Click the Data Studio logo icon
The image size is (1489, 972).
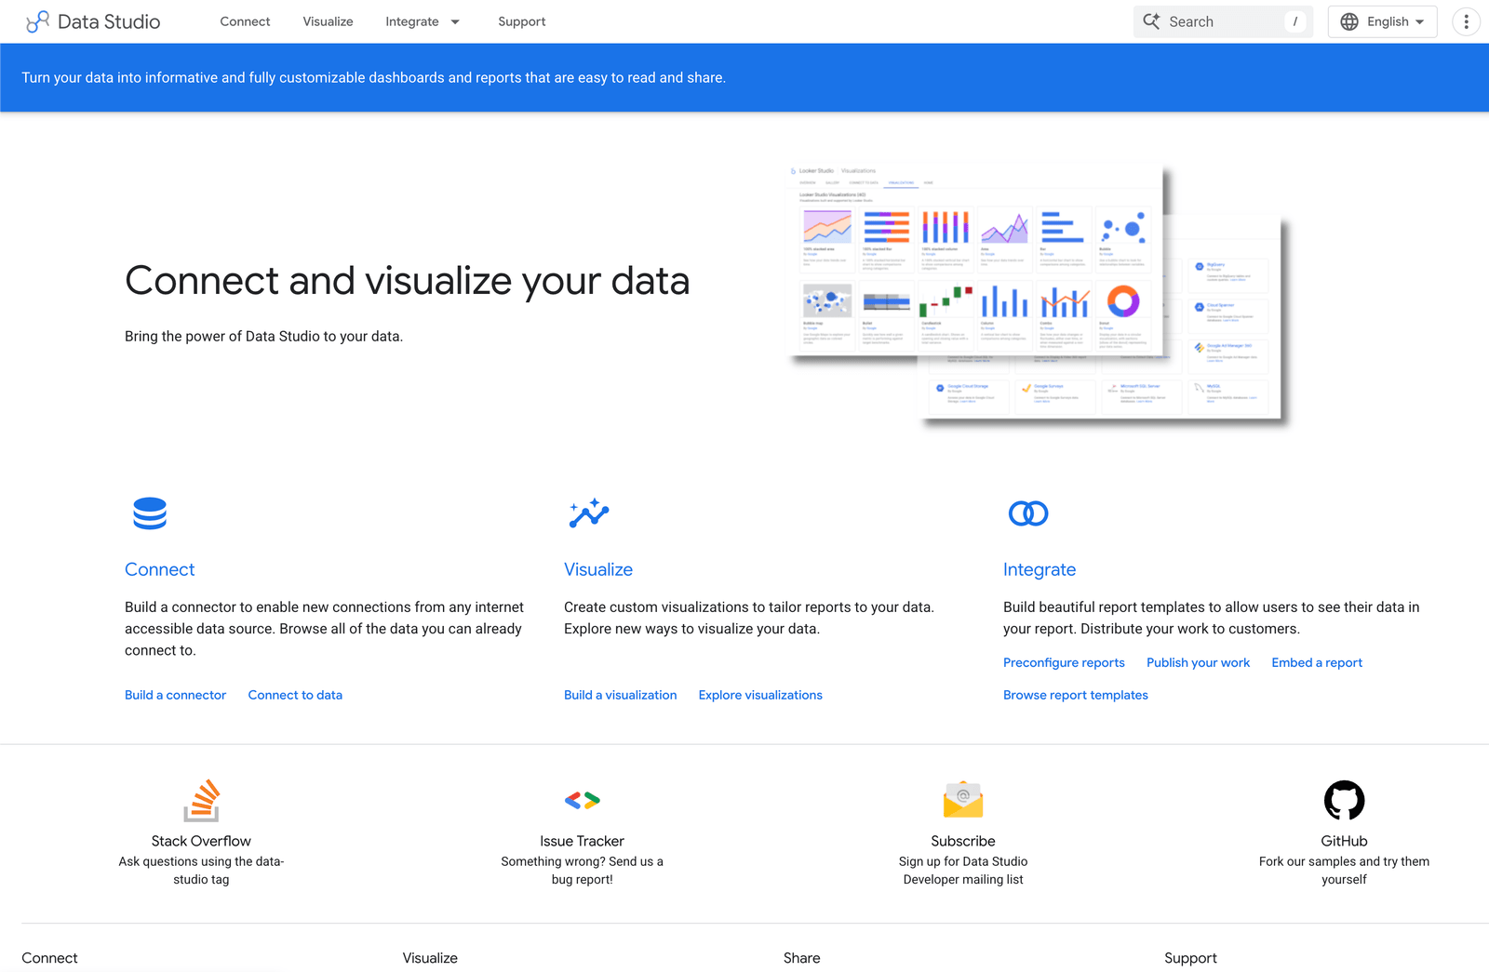pyautogui.click(x=38, y=21)
